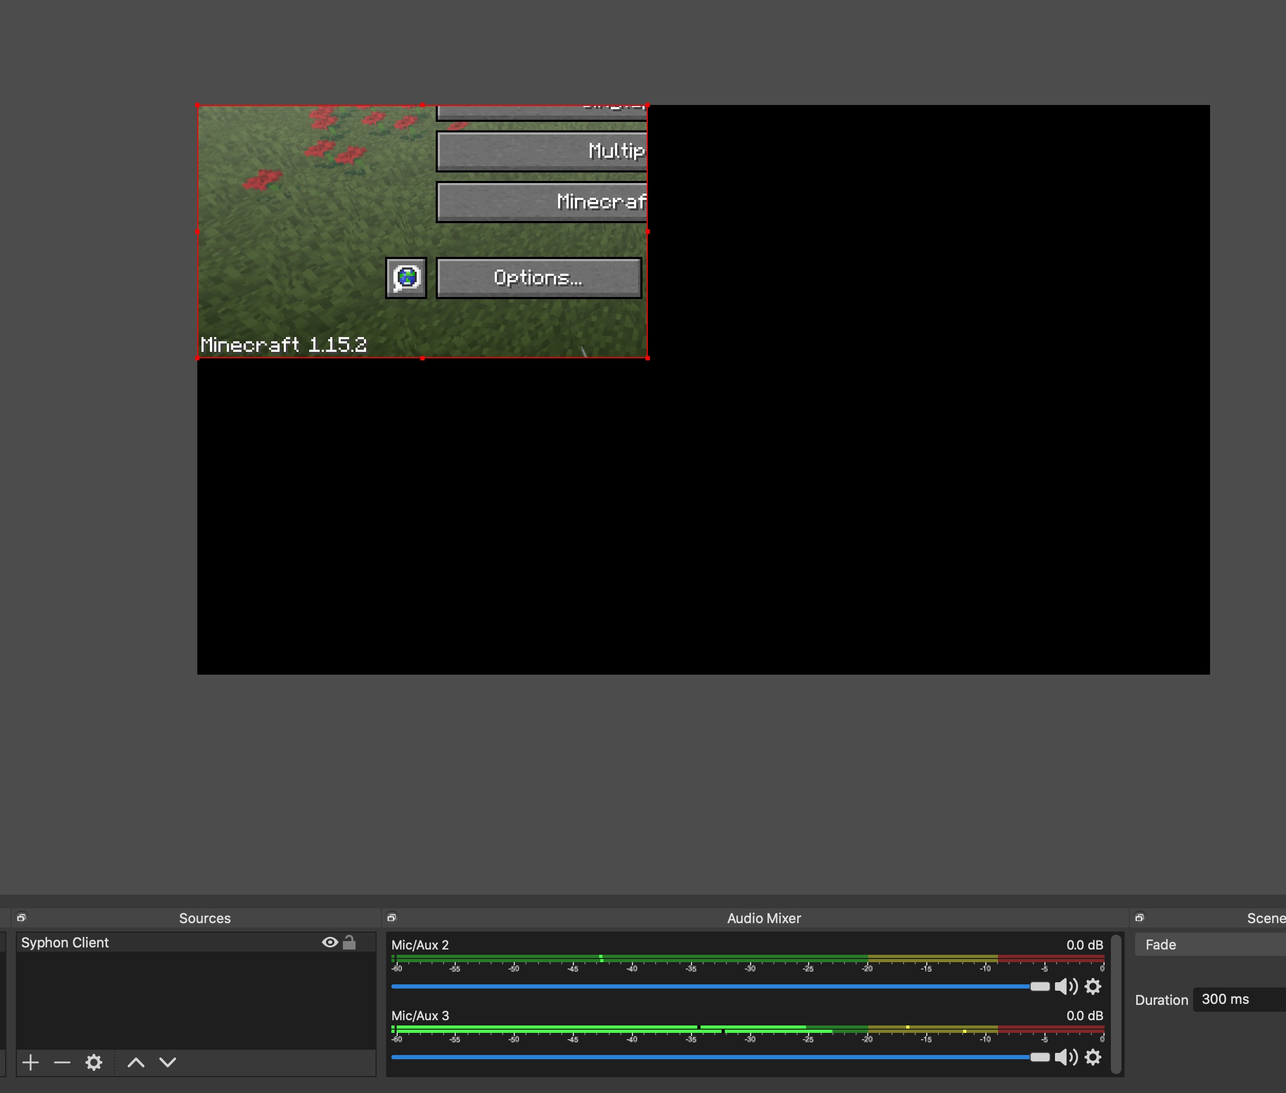
Task: Click the Mic/Aux 2 0.0 dB value
Action: click(x=1085, y=945)
